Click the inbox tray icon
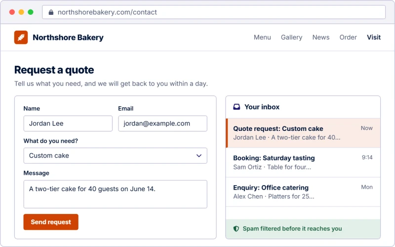 [237, 107]
